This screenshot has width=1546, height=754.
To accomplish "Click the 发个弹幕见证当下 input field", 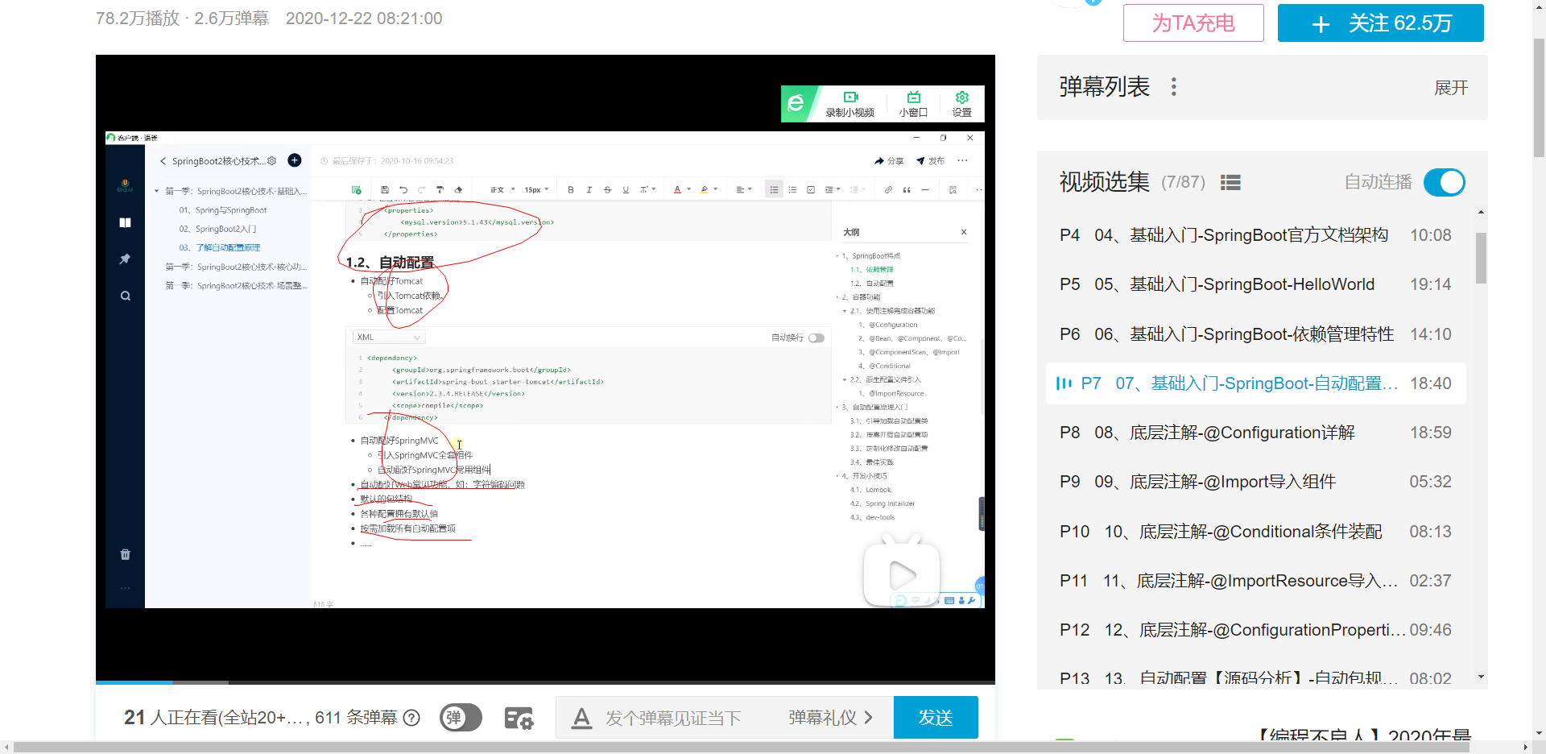I will [x=673, y=718].
